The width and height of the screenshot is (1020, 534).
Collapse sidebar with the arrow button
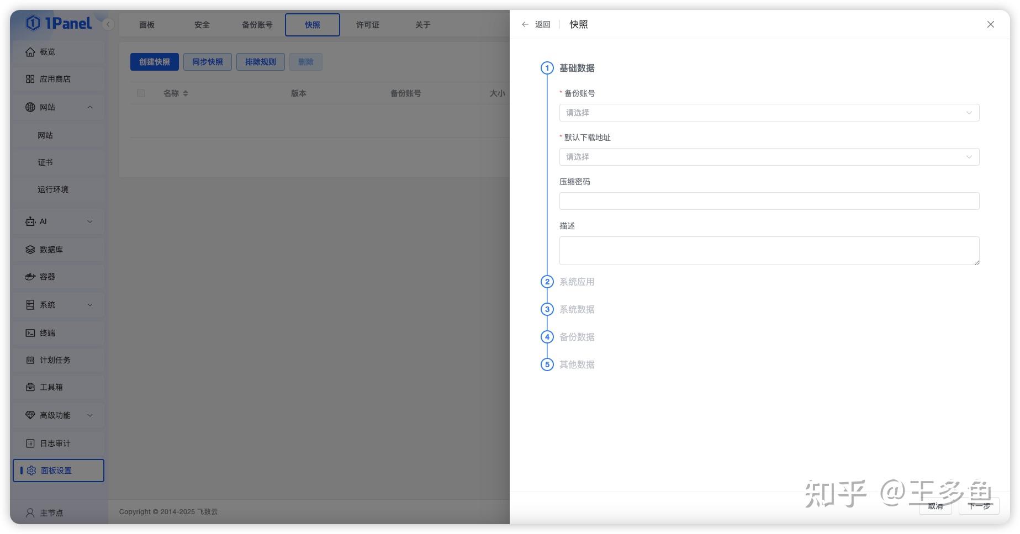coord(108,24)
